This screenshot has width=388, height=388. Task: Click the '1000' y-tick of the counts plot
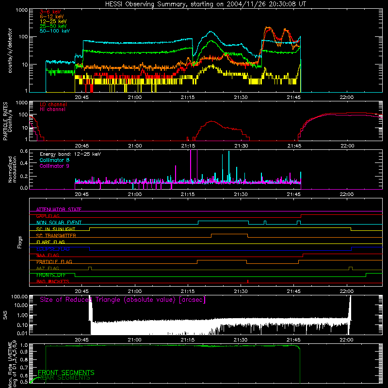tap(22, 10)
